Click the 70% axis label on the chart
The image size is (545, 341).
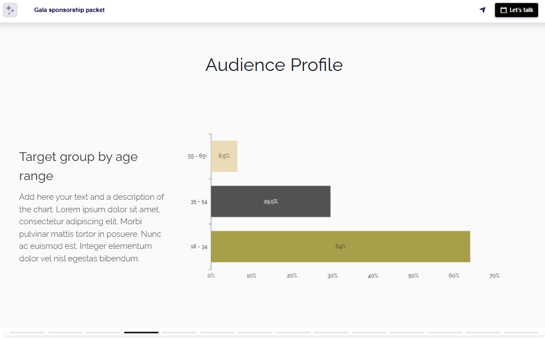pyautogui.click(x=494, y=276)
